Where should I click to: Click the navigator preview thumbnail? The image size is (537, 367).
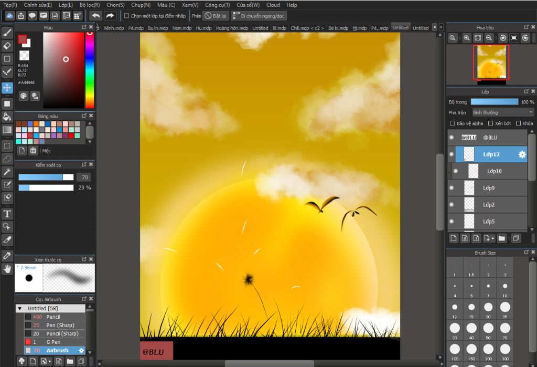491,62
